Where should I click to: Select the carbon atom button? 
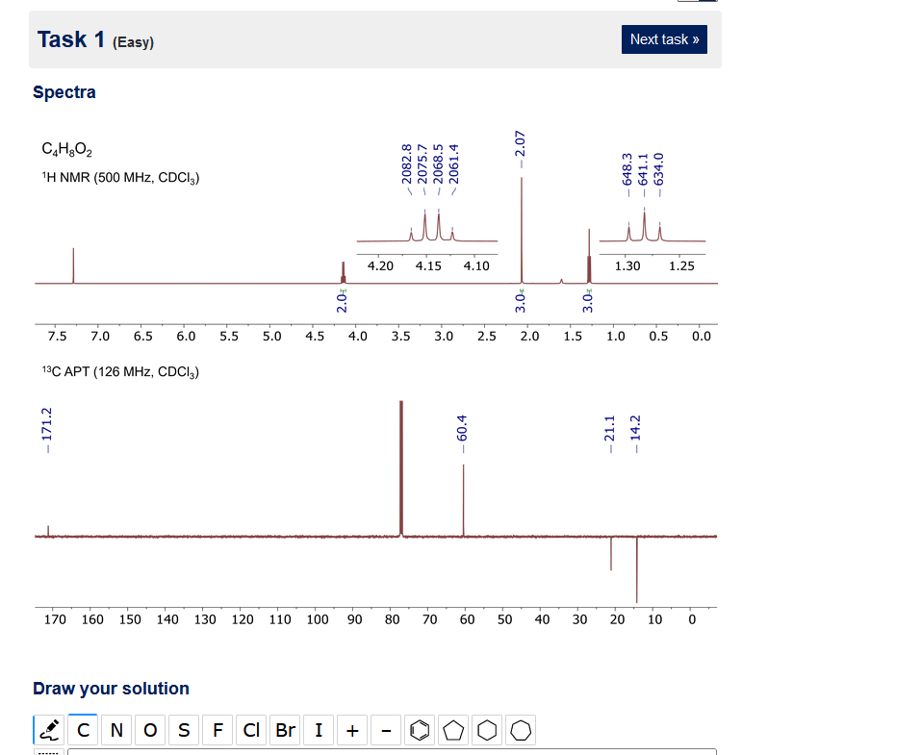pyautogui.click(x=83, y=730)
